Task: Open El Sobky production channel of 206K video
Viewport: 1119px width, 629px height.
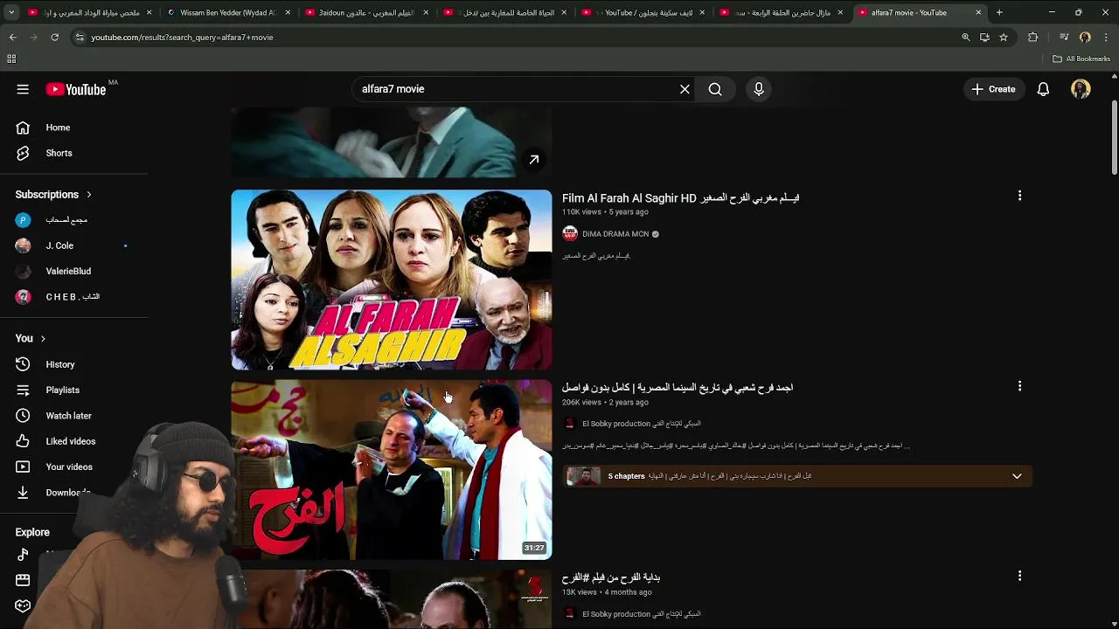Action: 642,424
